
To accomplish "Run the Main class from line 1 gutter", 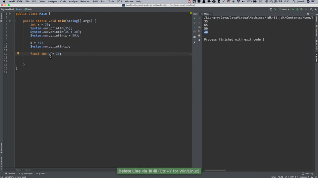I will click(x=10, y=14).
